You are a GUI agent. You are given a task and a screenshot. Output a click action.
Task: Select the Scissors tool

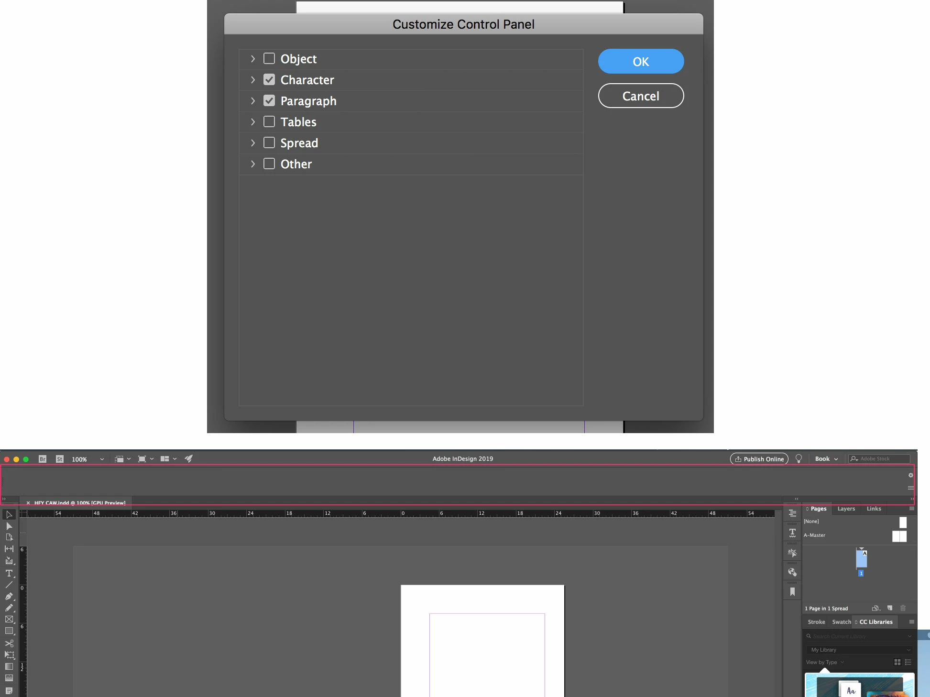coord(9,643)
